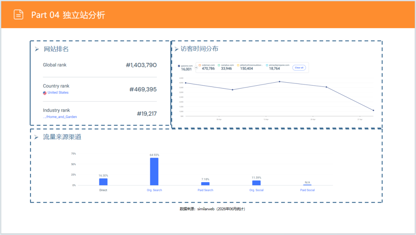Click the Org. Search 64.93% bar
The height and width of the screenshot is (235, 416).
pyautogui.click(x=154, y=172)
